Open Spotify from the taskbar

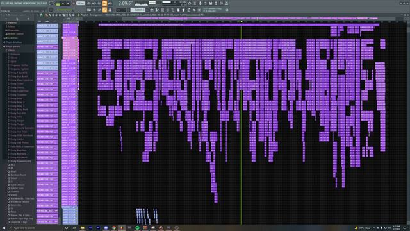coord(137,228)
